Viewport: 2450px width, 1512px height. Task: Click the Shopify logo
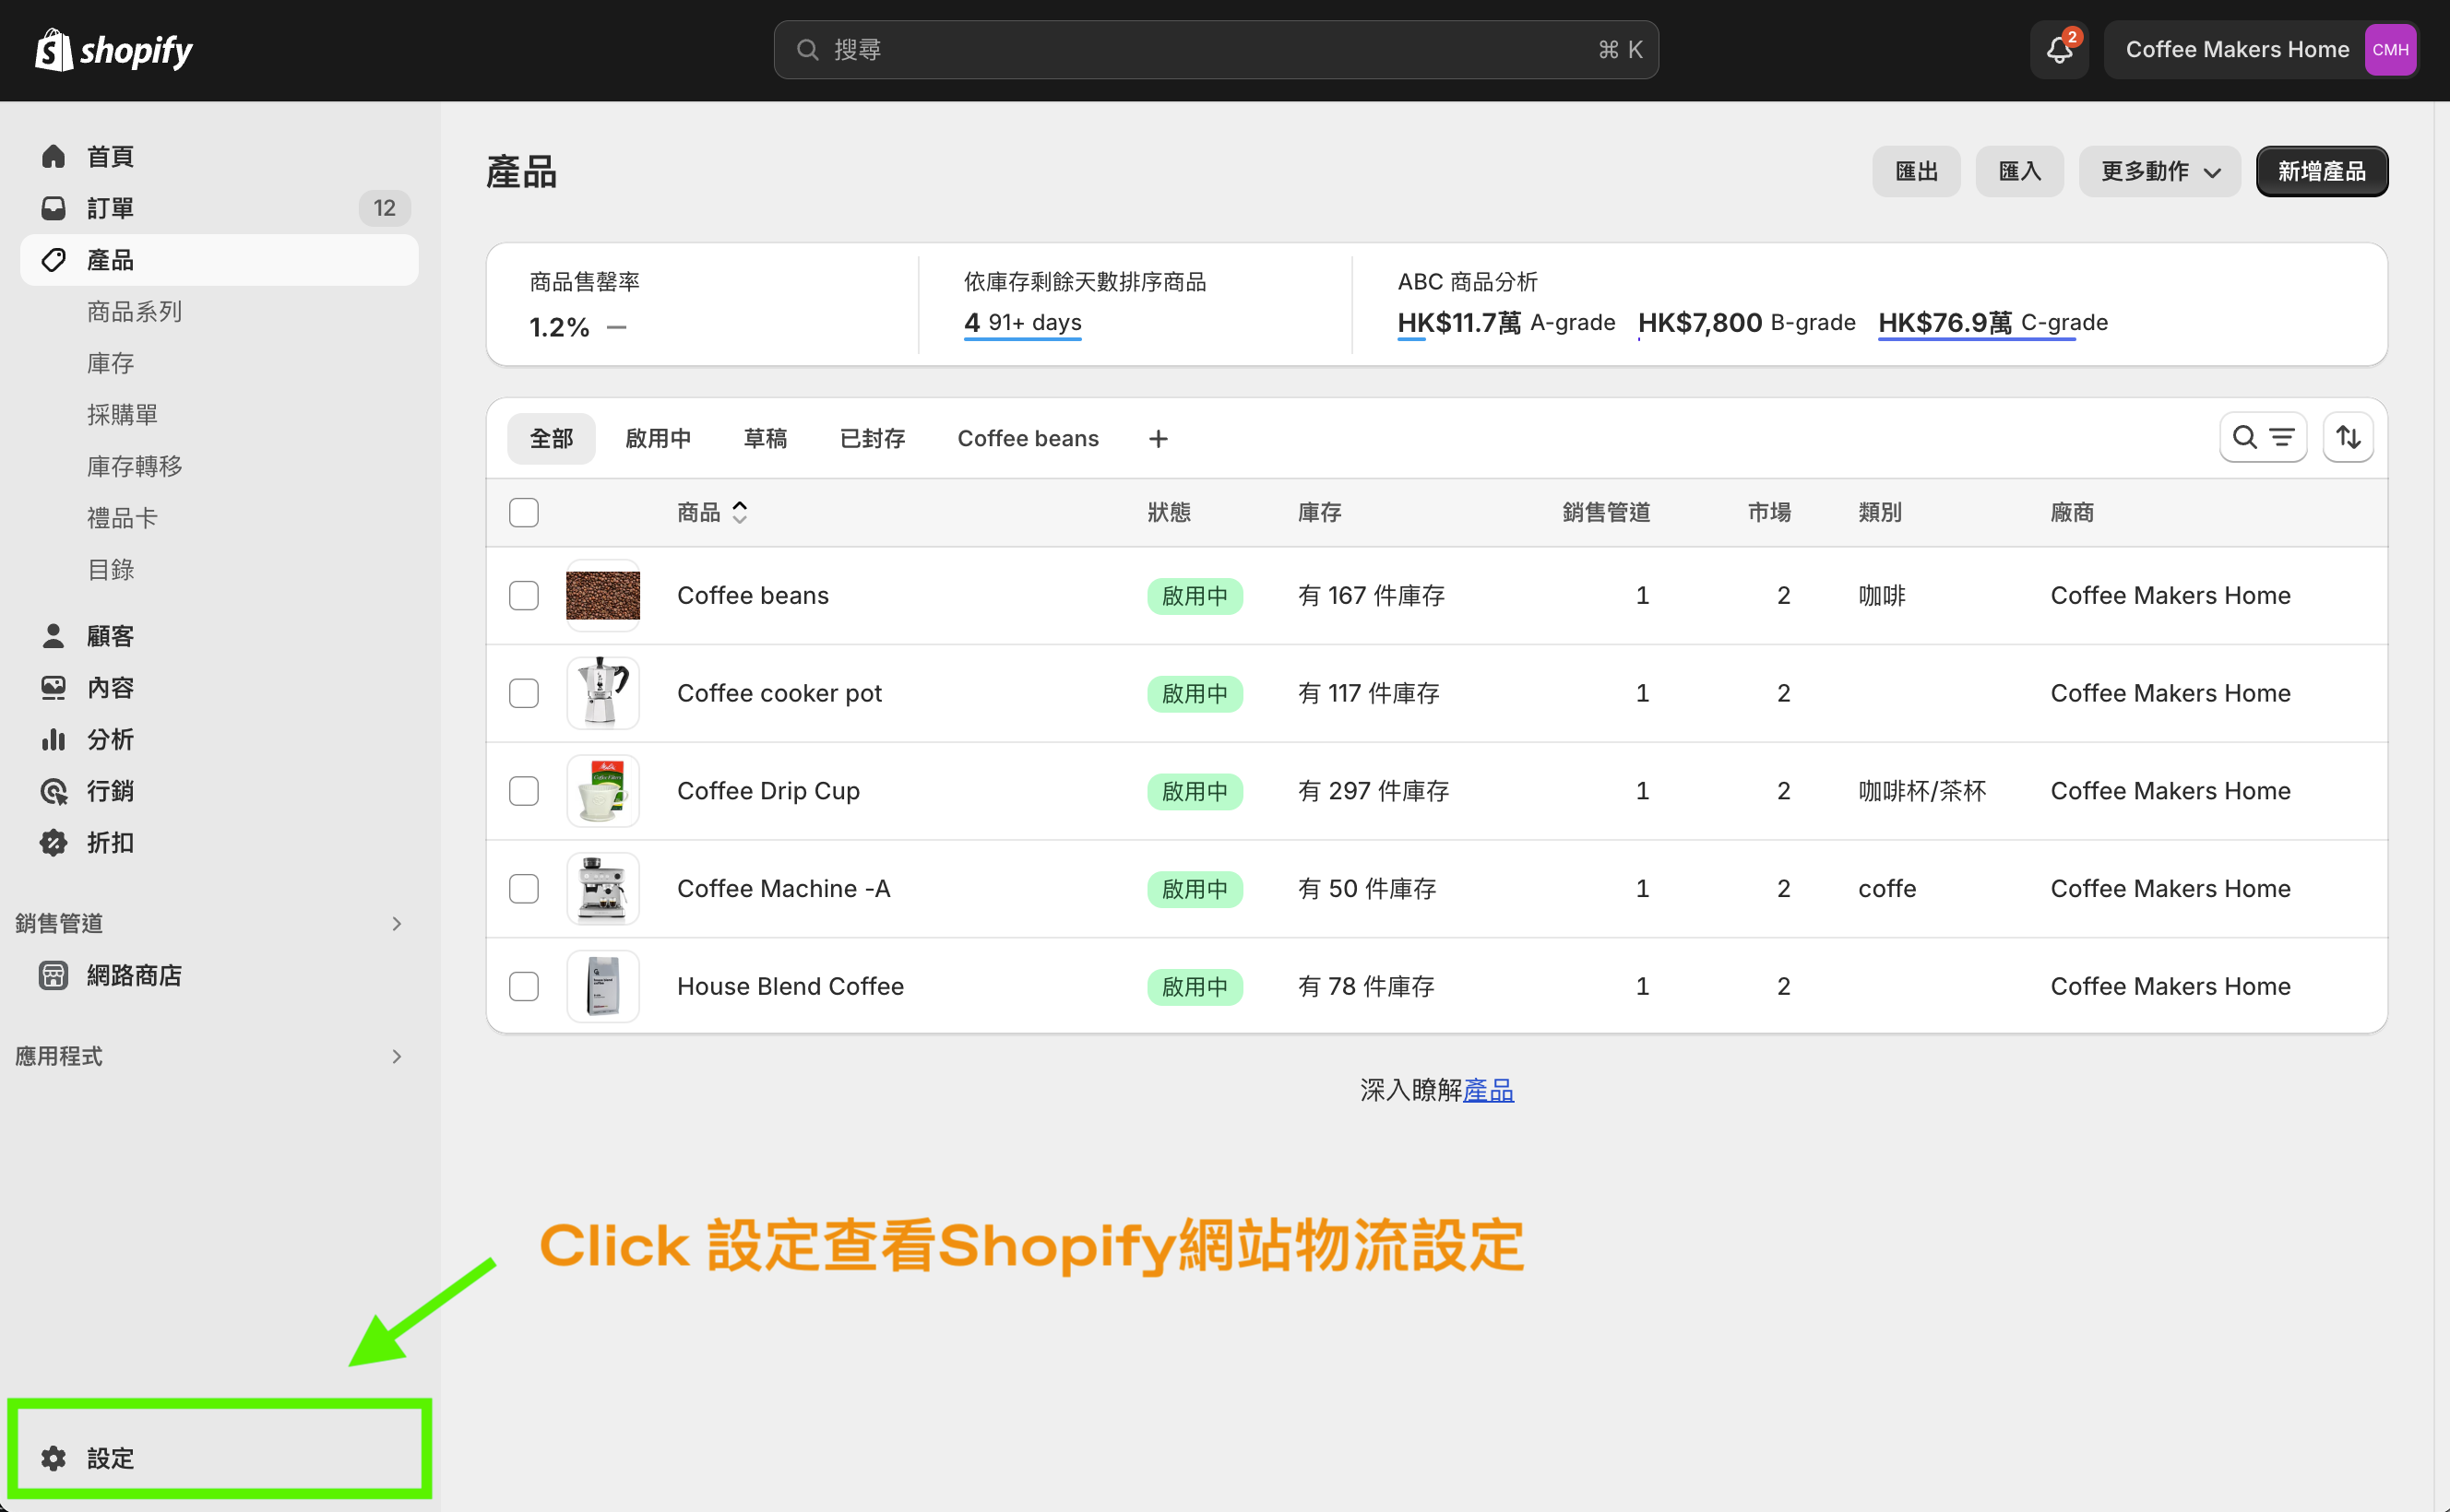[x=114, y=50]
